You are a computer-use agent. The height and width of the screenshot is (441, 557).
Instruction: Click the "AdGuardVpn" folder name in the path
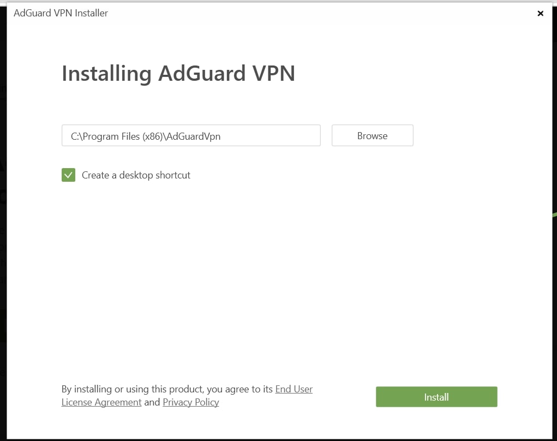[x=193, y=136]
